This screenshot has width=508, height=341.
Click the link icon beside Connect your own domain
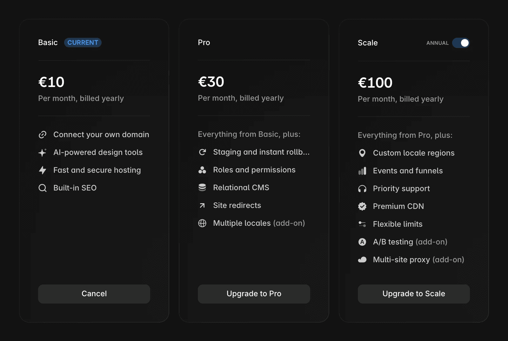point(43,135)
